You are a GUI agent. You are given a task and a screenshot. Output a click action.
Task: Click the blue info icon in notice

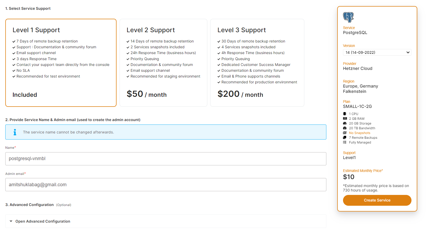click(15, 132)
